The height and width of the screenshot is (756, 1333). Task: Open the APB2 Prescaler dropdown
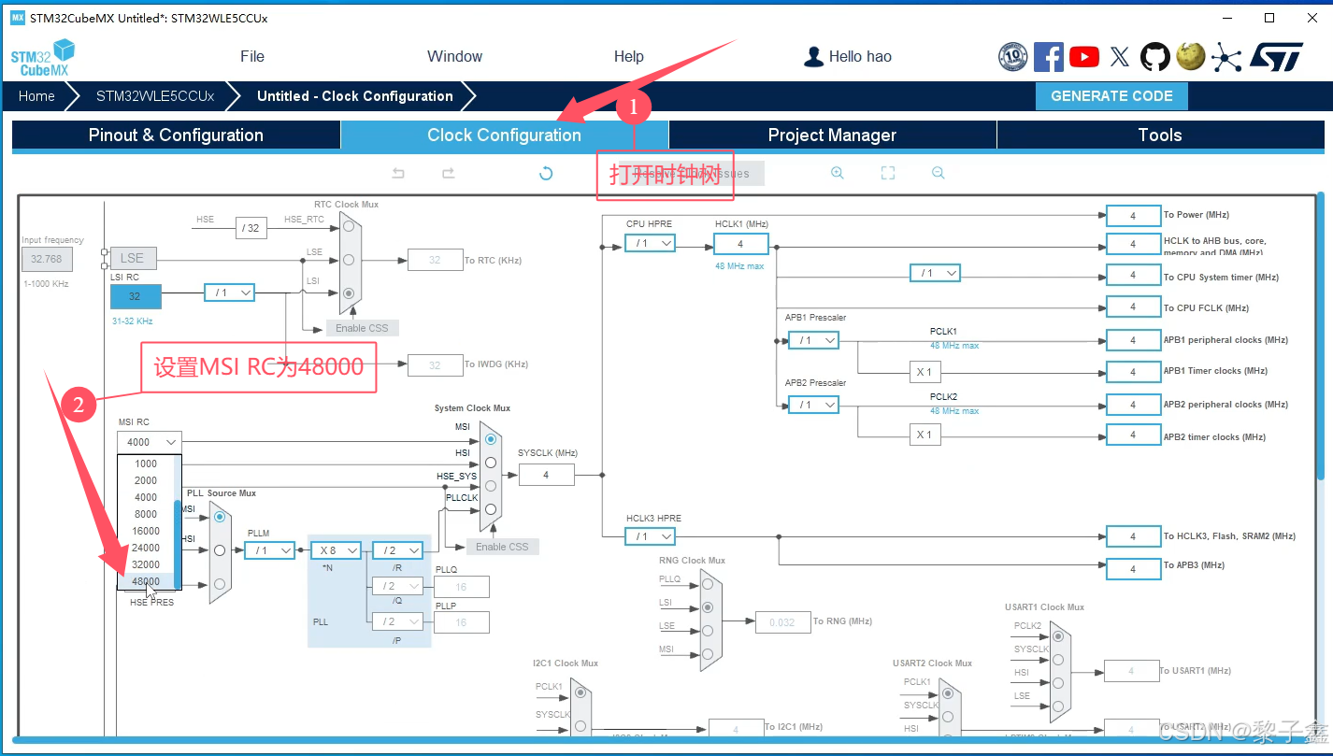click(x=813, y=405)
